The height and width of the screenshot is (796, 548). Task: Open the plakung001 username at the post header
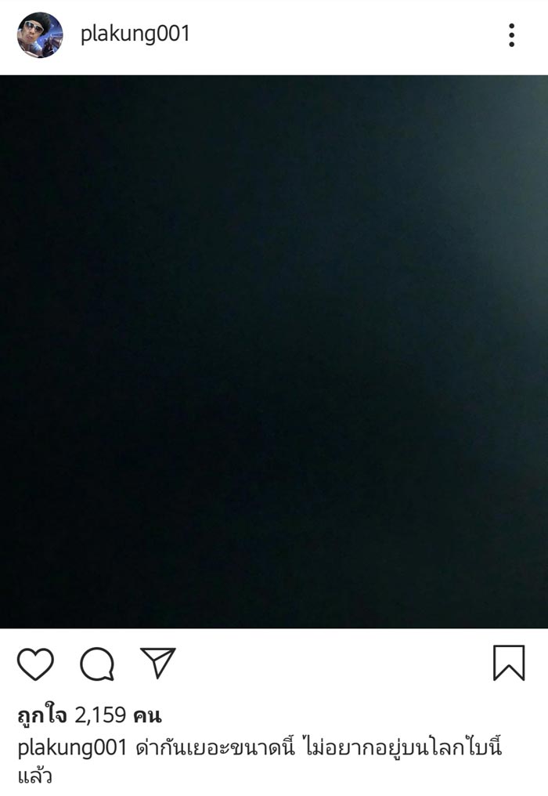coord(135,34)
